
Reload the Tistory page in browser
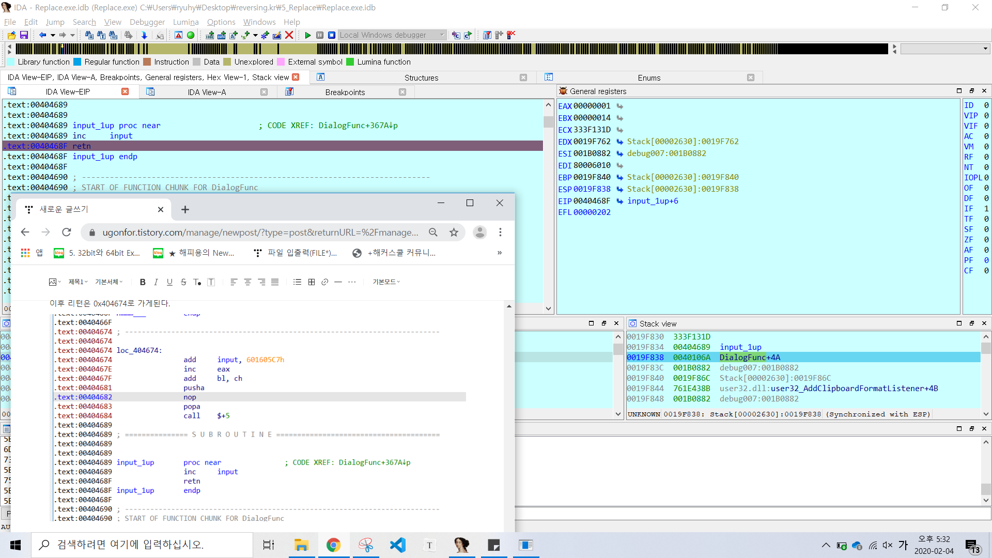coord(66,233)
